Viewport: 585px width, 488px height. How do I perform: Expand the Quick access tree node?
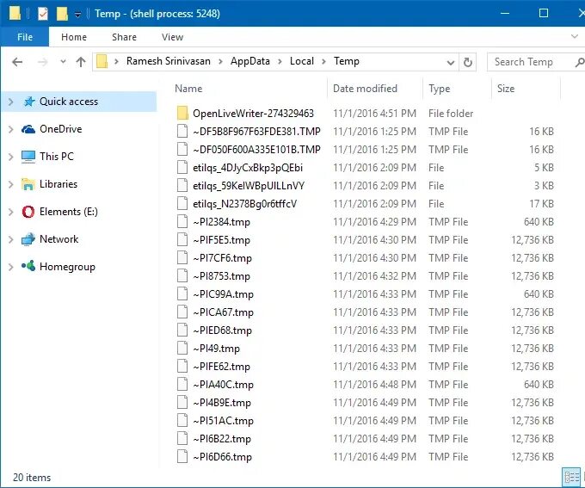pyautogui.click(x=11, y=102)
